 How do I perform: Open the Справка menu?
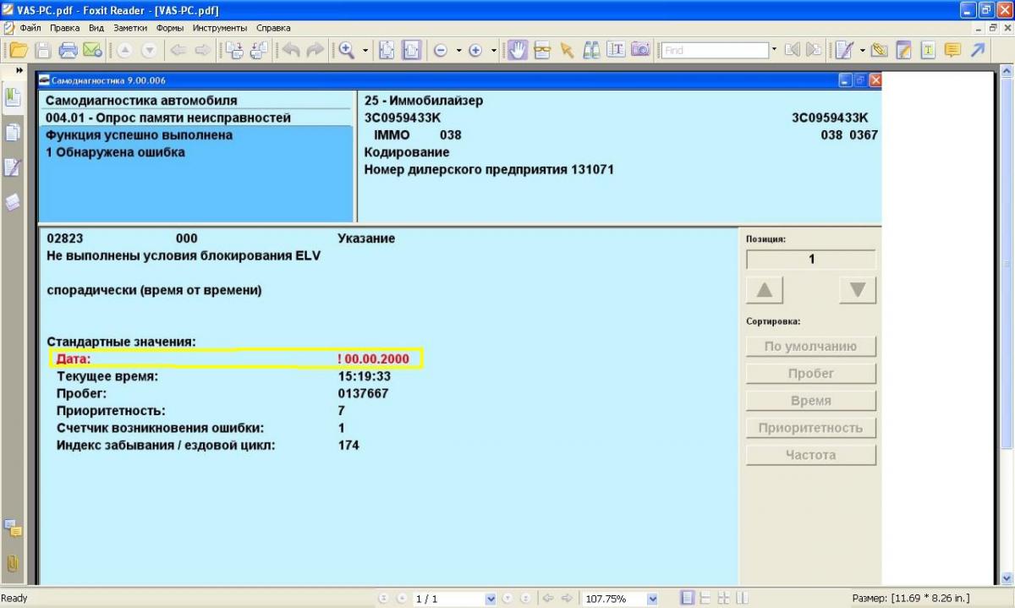coord(273,28)
